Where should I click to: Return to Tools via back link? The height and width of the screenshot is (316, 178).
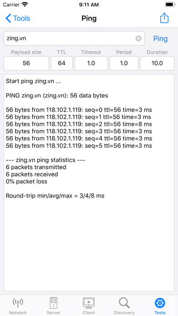(22, 18)
